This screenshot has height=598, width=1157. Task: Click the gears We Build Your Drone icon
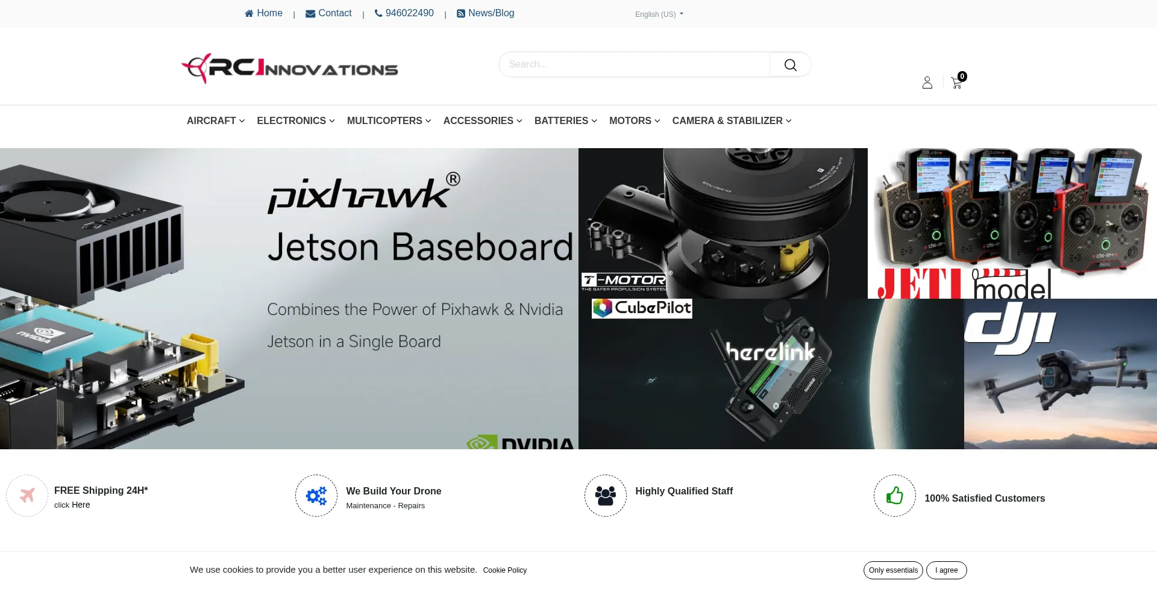tap(316, 496)
